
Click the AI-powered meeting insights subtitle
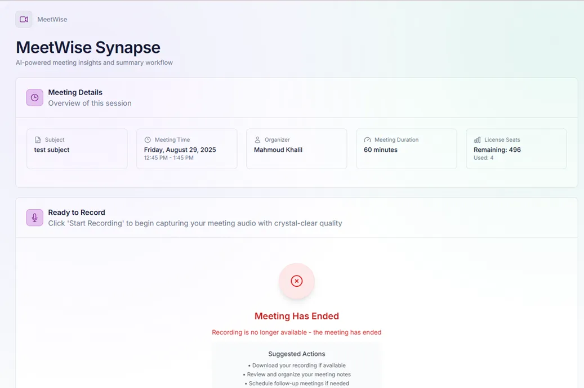pos(94,62)
